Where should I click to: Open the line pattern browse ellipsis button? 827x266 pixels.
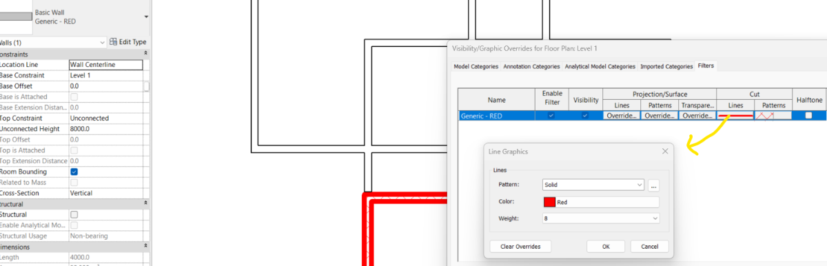[x=653, y=185]
